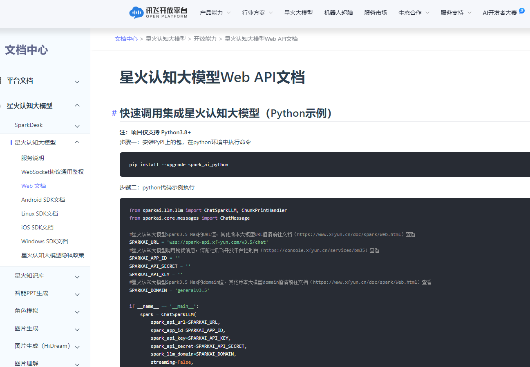530x367 pixels.
Task: Open 服务市场 in top navigation
Action: pyautogui.click(x=376, y=13)
